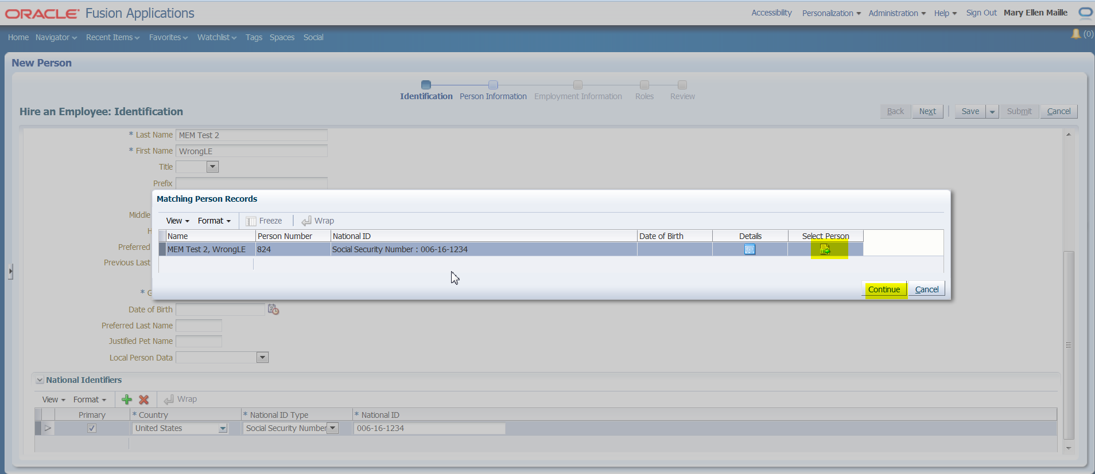
Task: Expand the national identifier row detail triangle
Action: point(48,428)
